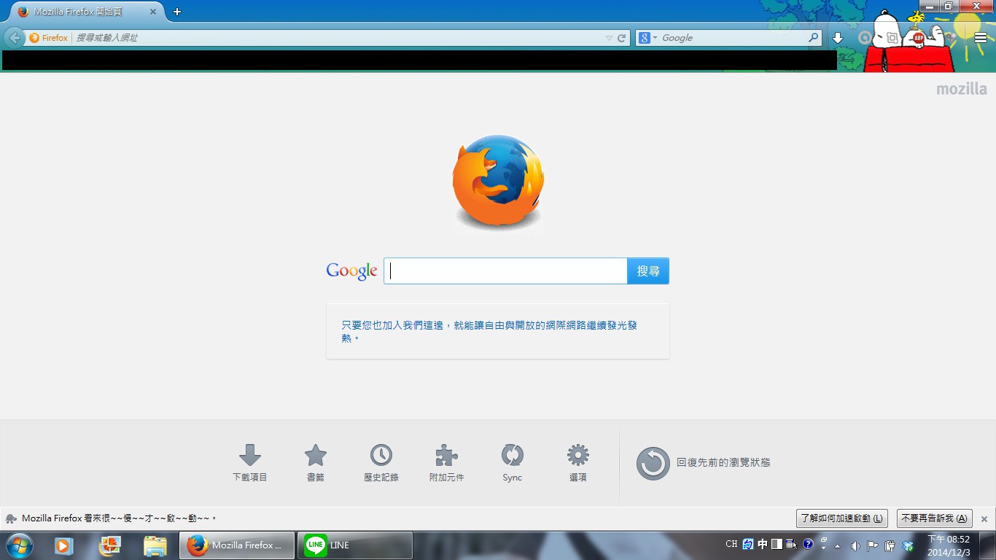Open the search engine selector dropdown
The height and width of the screenshot is (560, 996).
coord(648,38)
